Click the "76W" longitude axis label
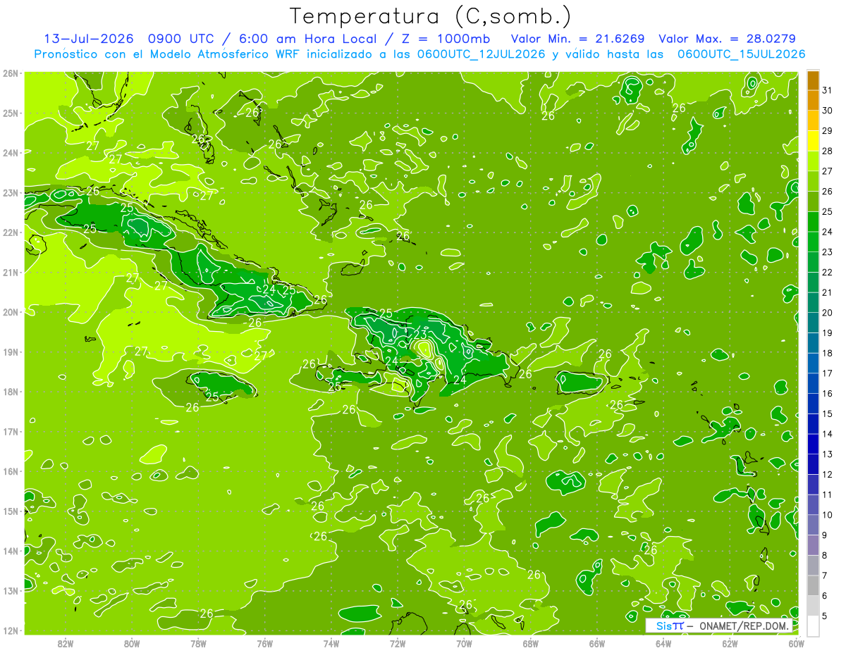Screen dimensions: 846x653 click(265, 643)
